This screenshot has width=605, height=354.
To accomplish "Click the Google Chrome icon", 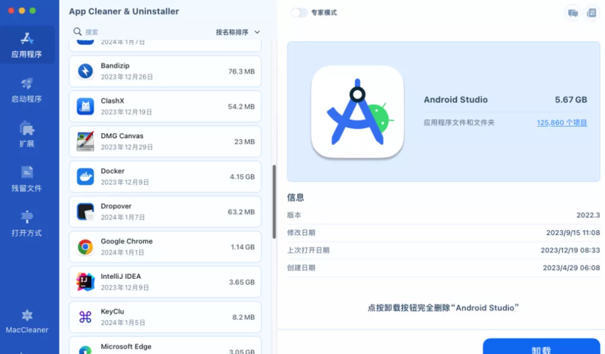I will [85, 247].
